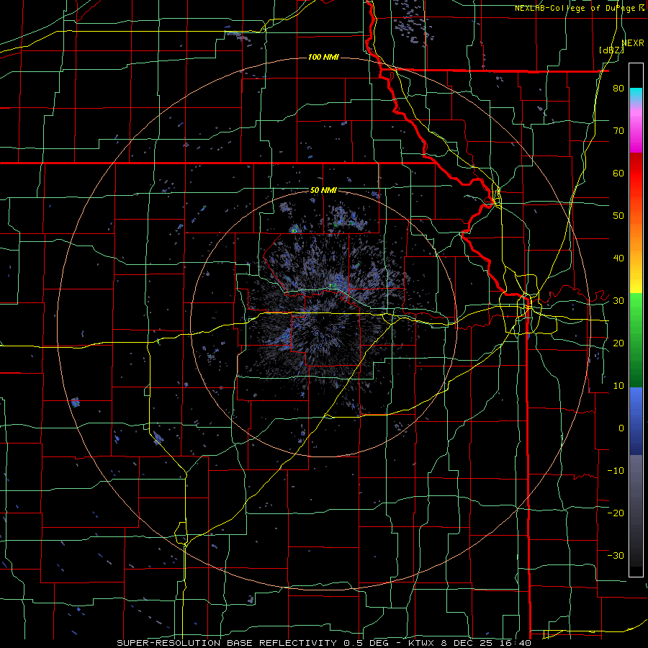Click the 50 dBZ scale value
This screenshot has height=648, width=648.
click(x=618, y=216)
